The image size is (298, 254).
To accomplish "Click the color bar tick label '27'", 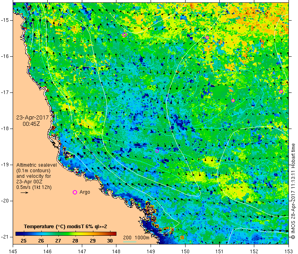I will click(x=58, y=241).
